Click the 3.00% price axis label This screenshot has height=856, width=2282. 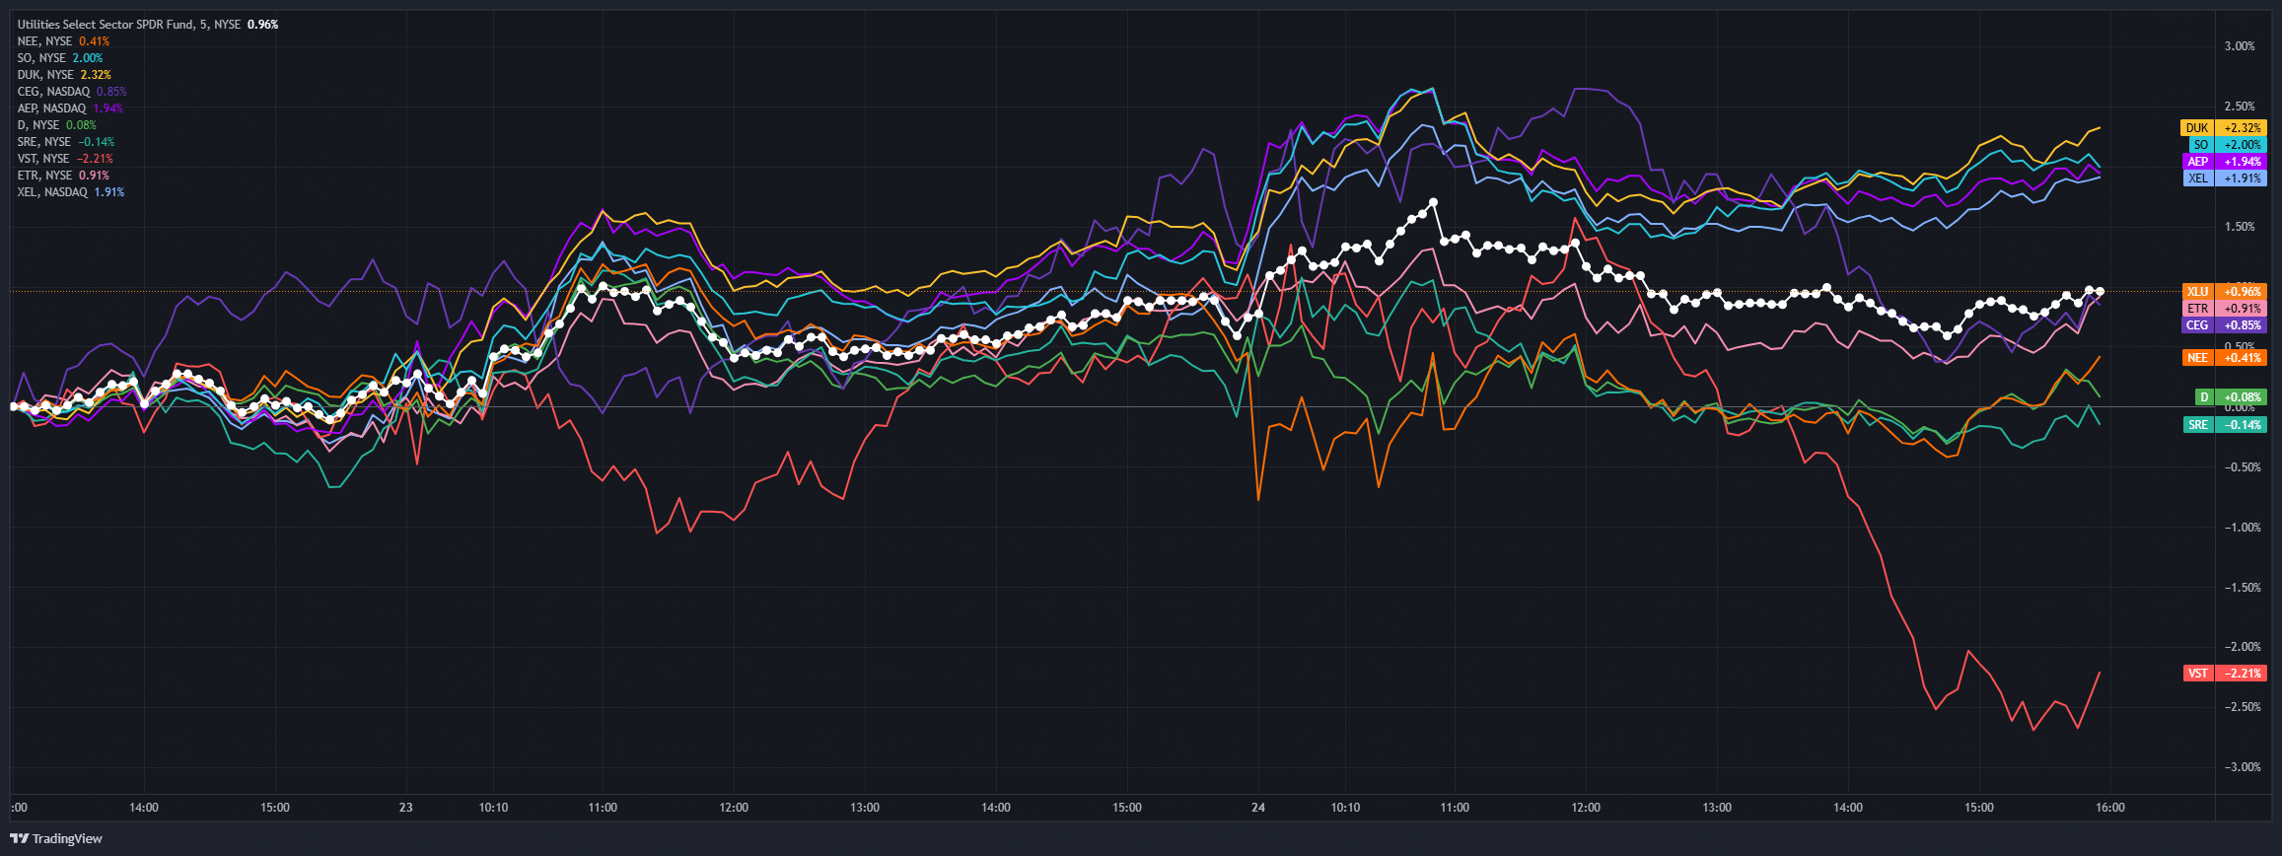(x=2240, y=46)
